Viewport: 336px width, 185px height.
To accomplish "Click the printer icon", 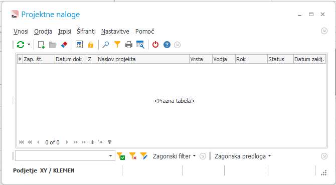I will pos(129,45).
